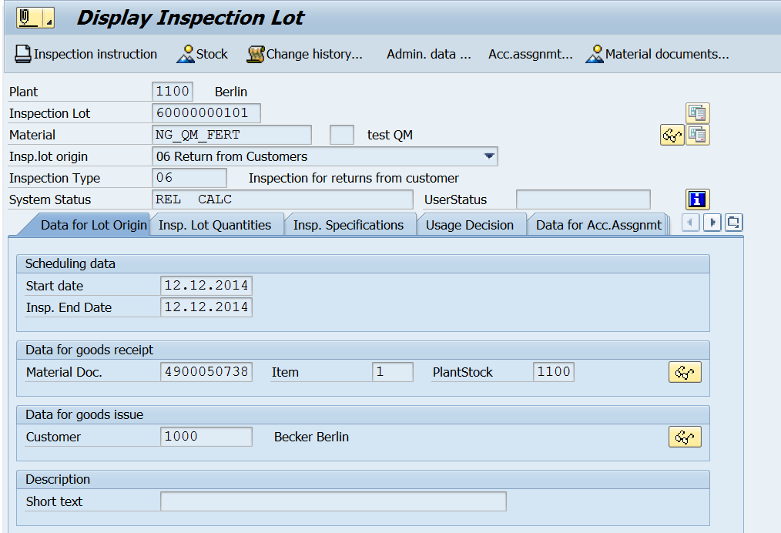Click the lower display-document icon near Material row
The image size is (781, 533).
(x=698, y=135)
